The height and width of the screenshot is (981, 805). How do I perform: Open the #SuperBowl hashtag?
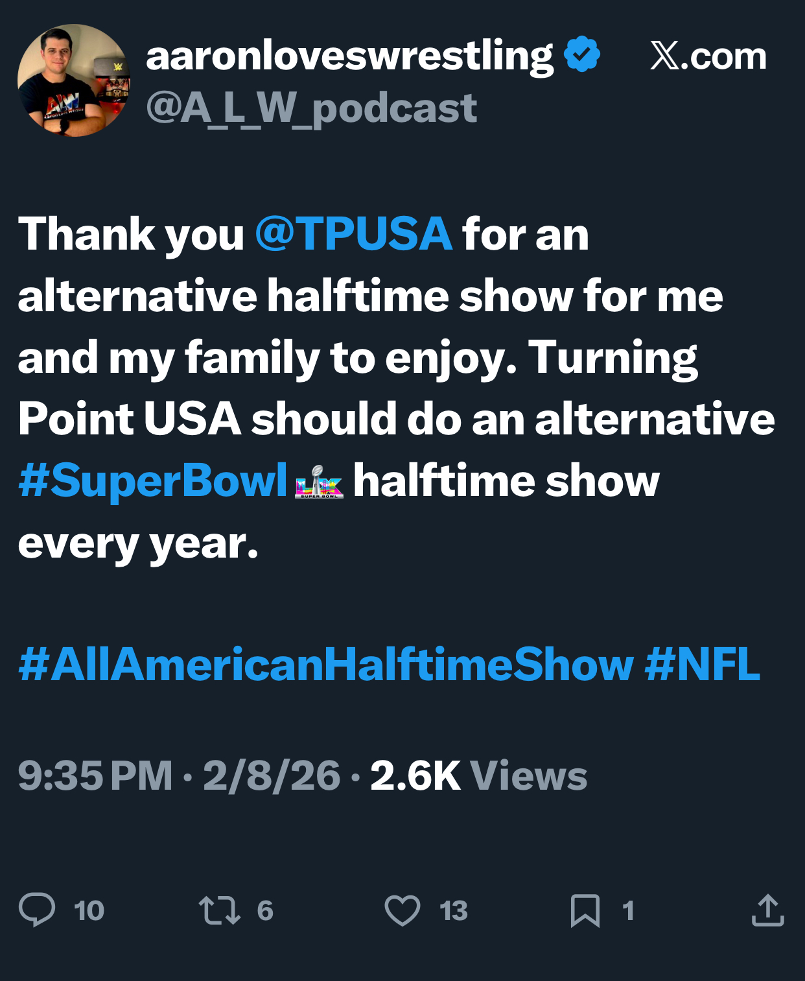coord(153,481)
